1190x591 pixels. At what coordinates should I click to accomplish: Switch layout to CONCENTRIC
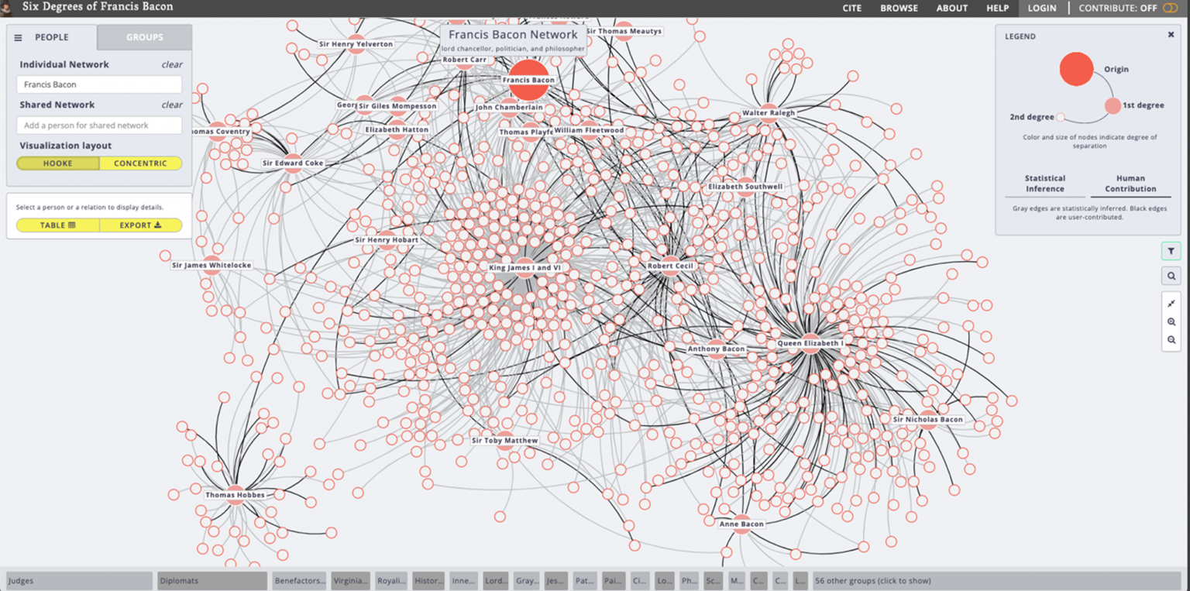(140, 163)
